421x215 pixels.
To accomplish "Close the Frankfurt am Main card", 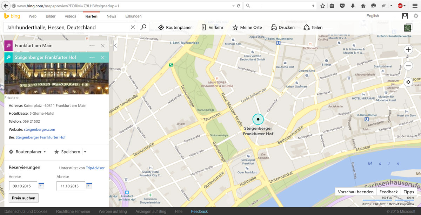I will (103, 45).
